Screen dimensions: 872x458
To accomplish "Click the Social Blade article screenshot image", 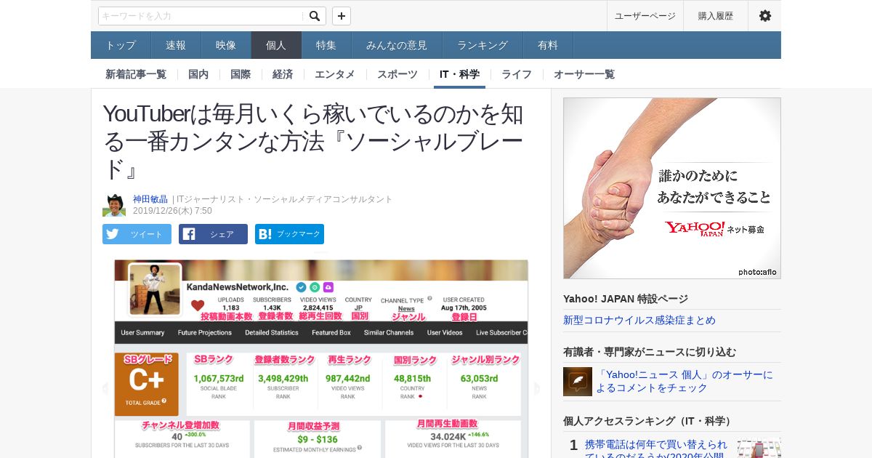I will tap(321, 358).
